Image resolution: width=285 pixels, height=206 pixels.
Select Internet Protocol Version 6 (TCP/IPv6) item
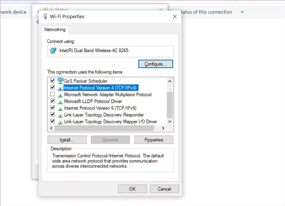click(100, 108)
